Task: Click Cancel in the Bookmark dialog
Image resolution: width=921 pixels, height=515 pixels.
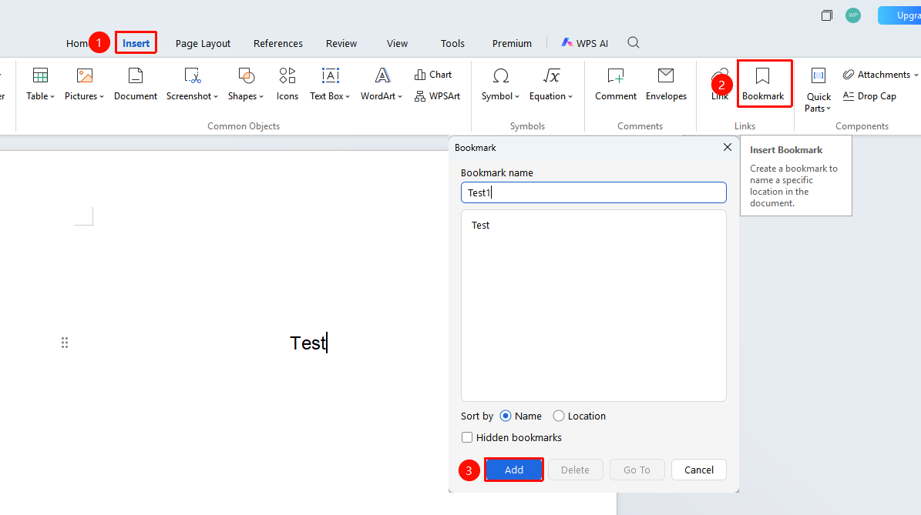Action: (x=699, y=470)
